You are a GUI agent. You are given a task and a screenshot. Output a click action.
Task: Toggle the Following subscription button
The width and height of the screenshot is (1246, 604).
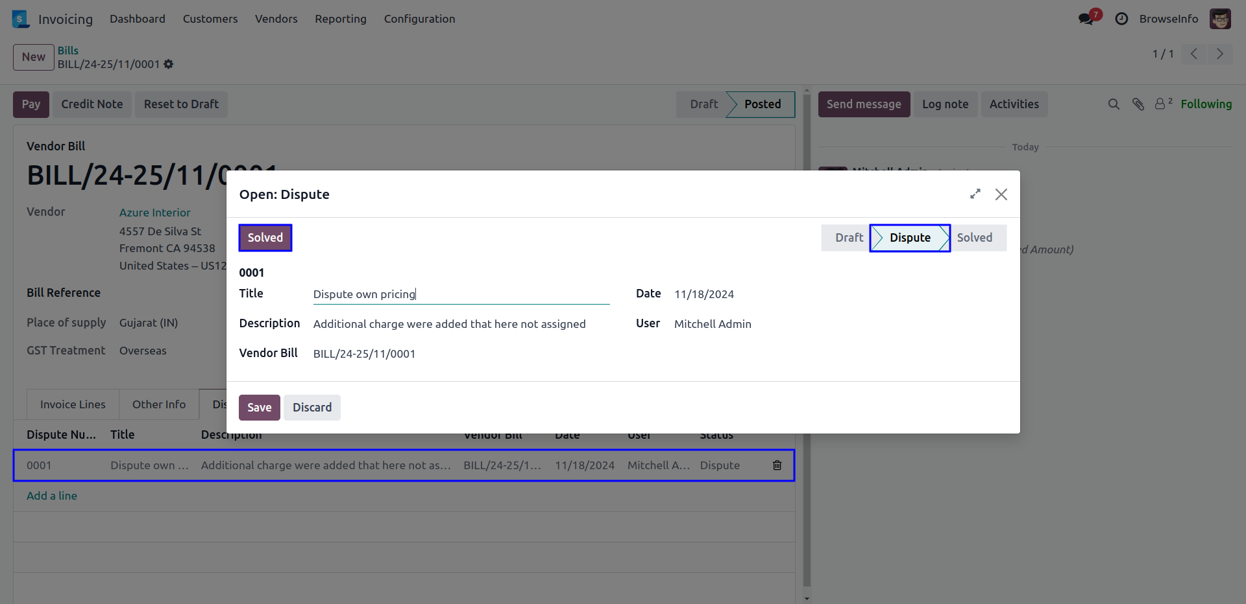point(1205,104)
